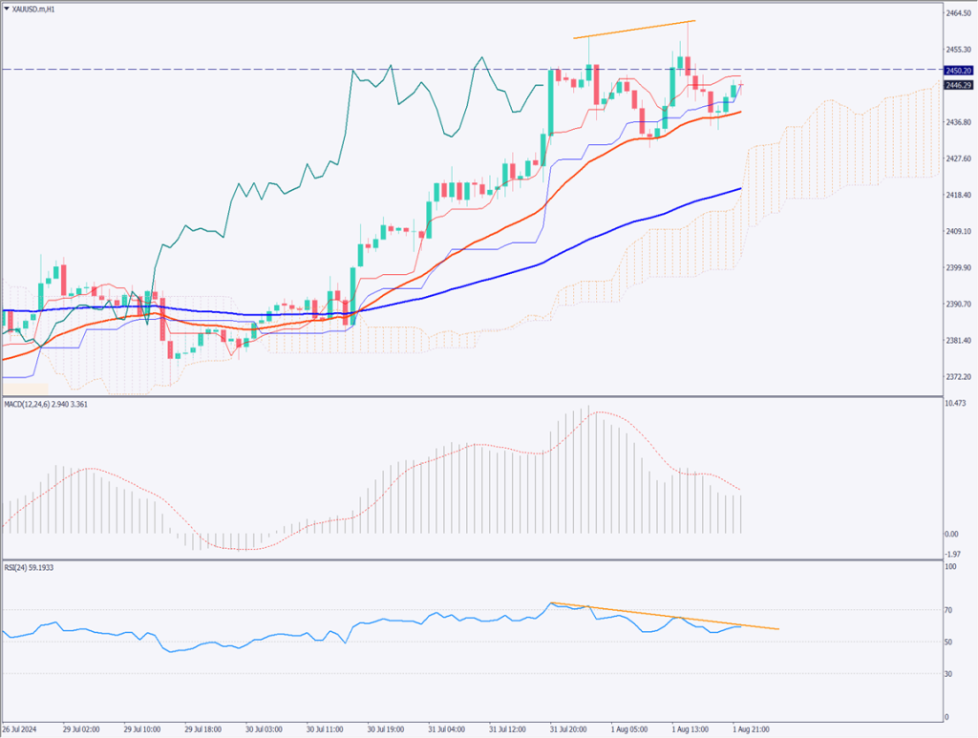Viewport: 978px width, 738px height.
Task: Click the 2372.20 price scale label
Action: coord(958,377)
